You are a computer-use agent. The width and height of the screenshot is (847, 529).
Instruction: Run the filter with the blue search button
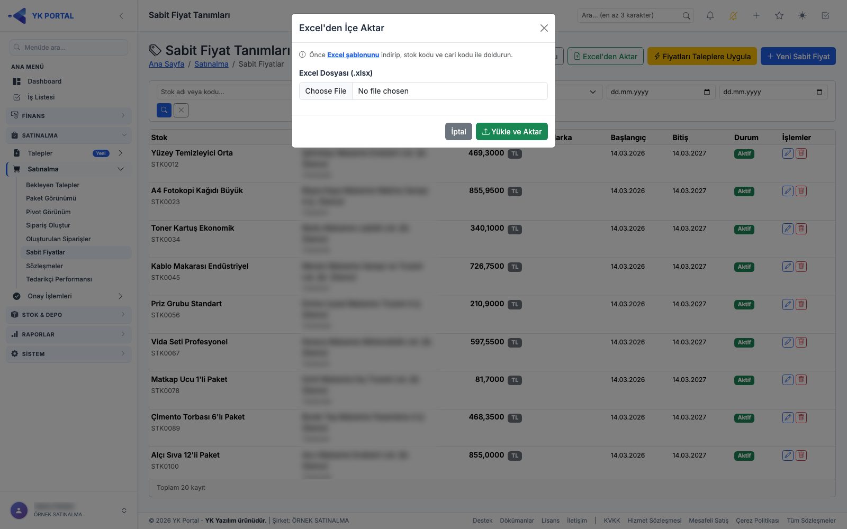coord(164,110)
